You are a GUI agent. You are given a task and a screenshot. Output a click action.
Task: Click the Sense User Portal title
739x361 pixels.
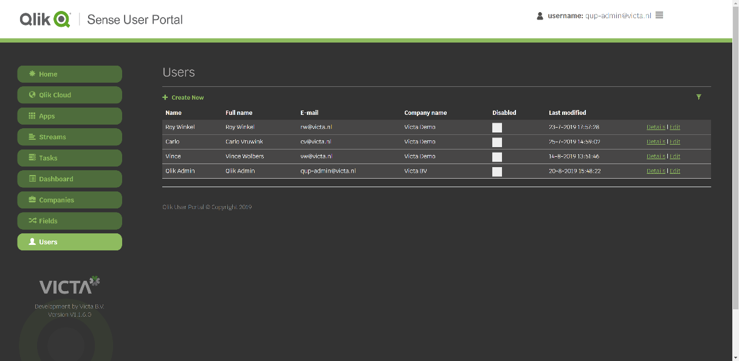(135, 19)
